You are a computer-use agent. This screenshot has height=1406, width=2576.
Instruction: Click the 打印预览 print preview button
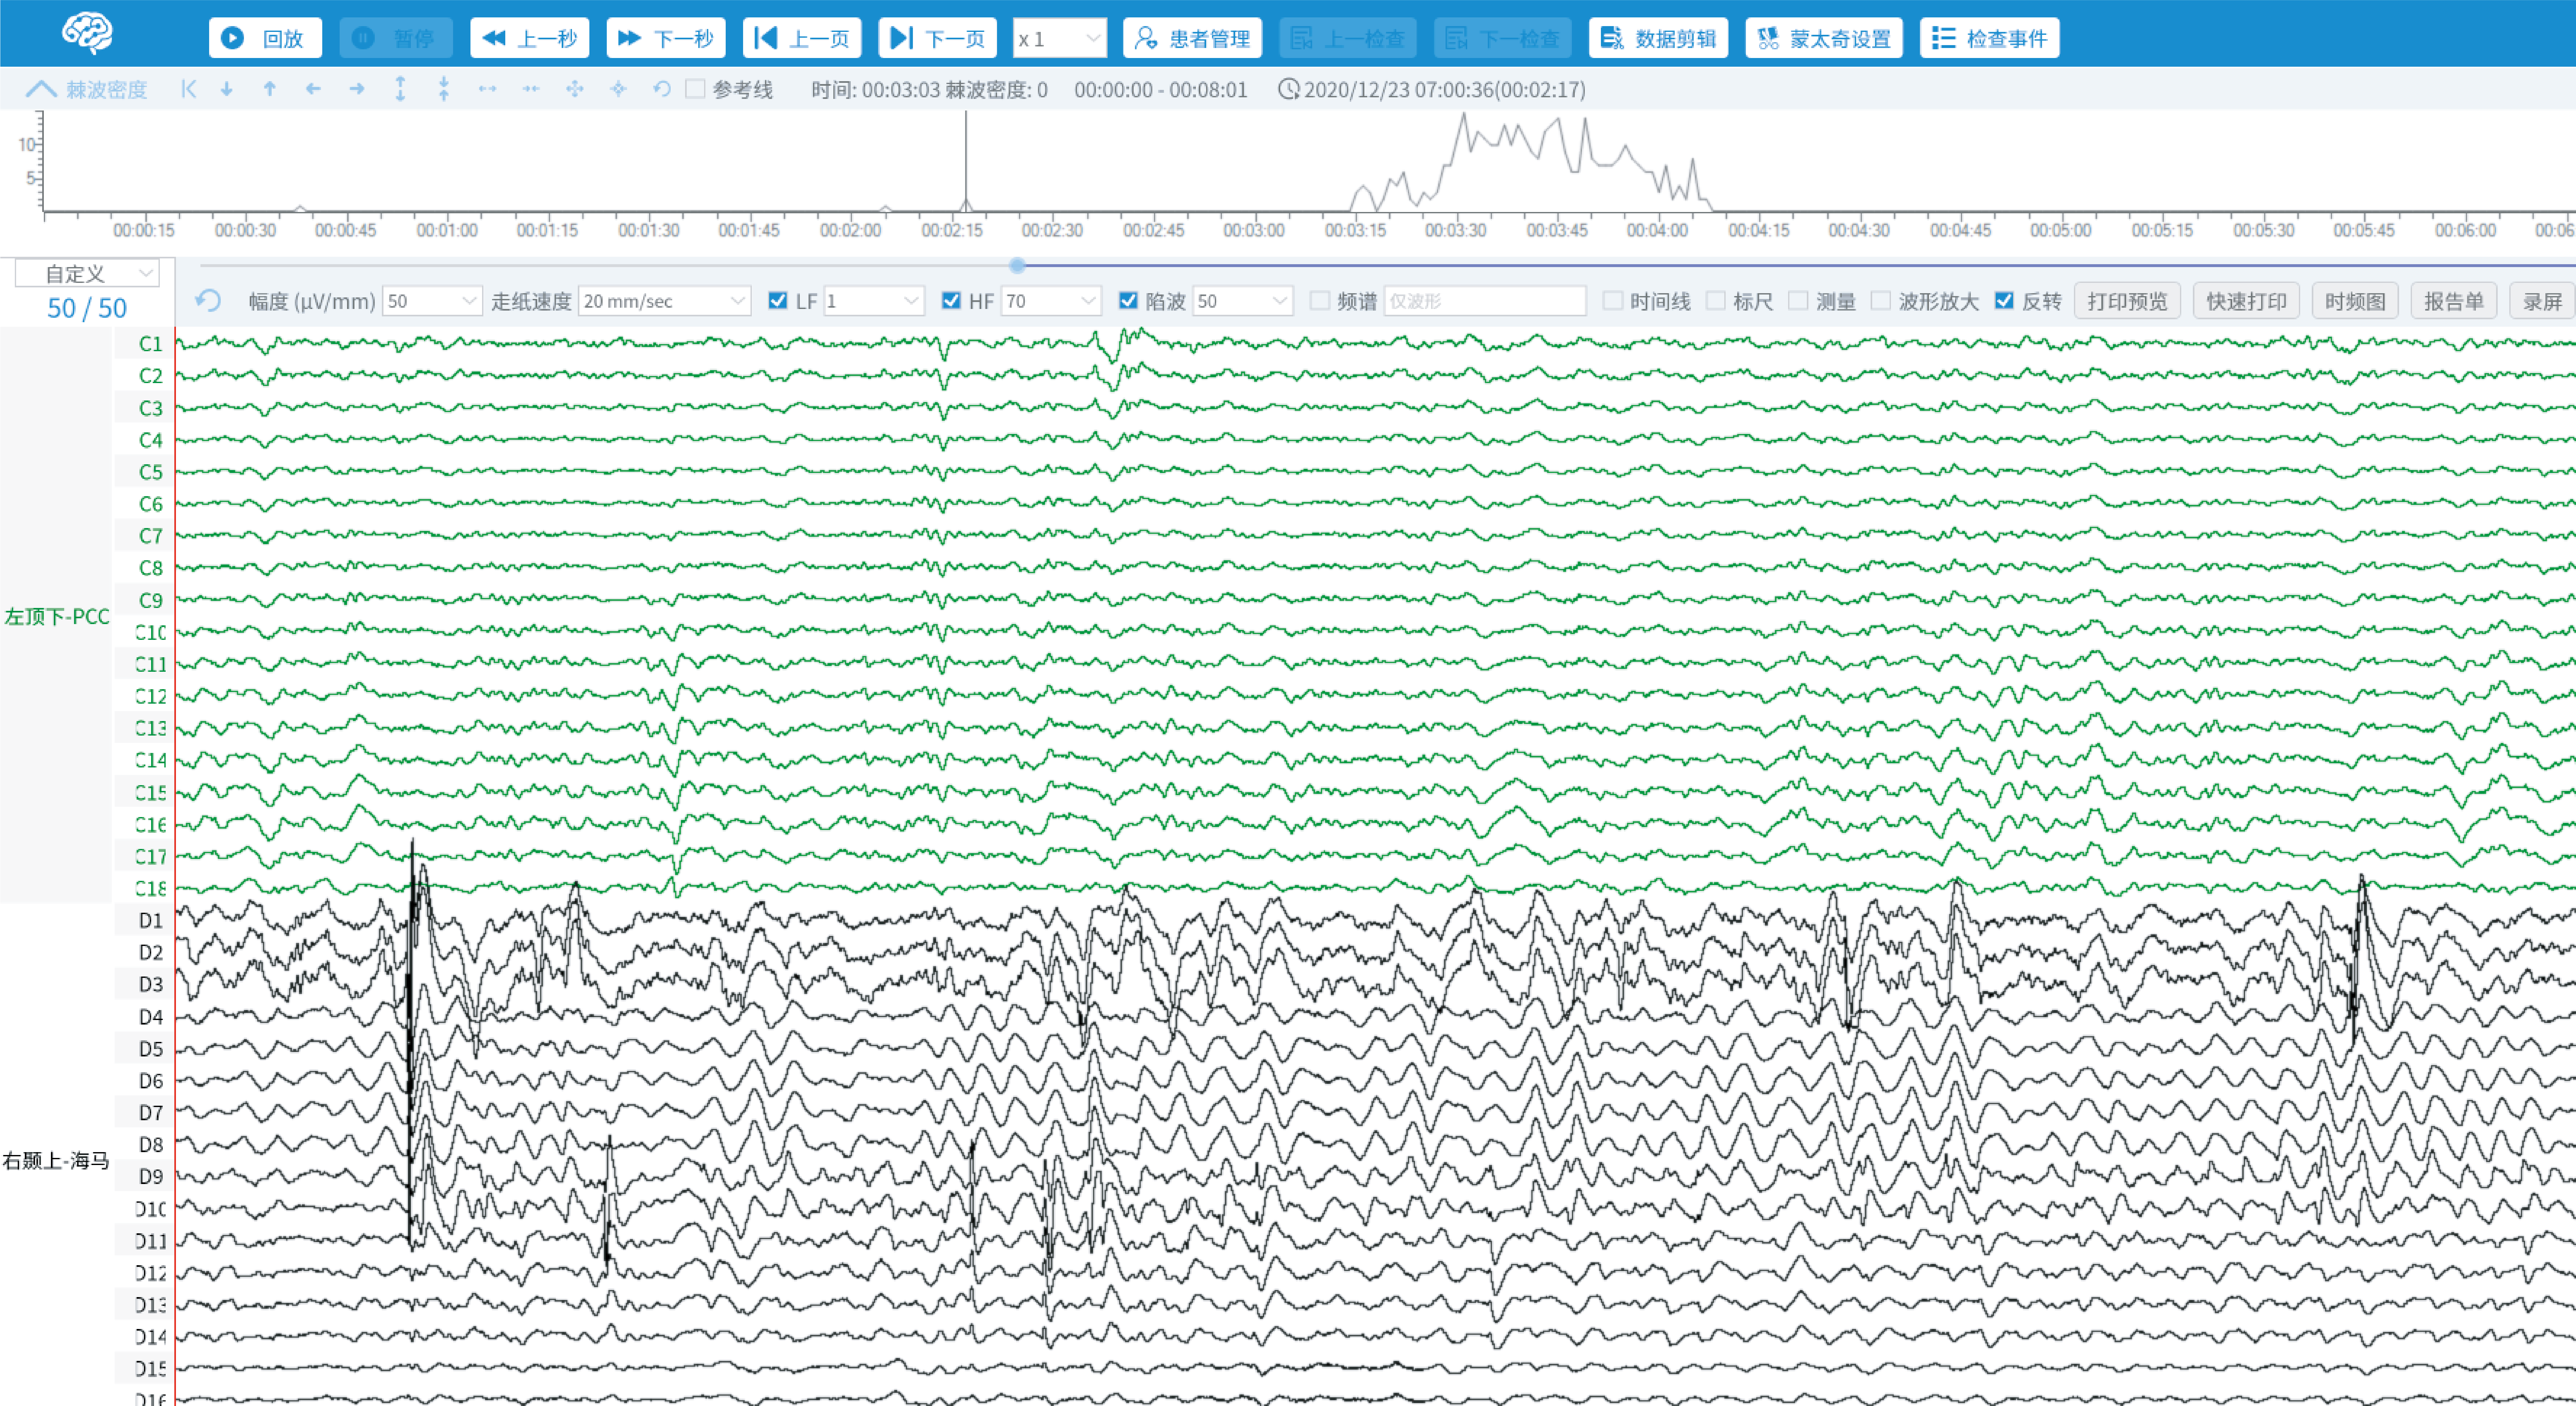(x=2127, y=301)
